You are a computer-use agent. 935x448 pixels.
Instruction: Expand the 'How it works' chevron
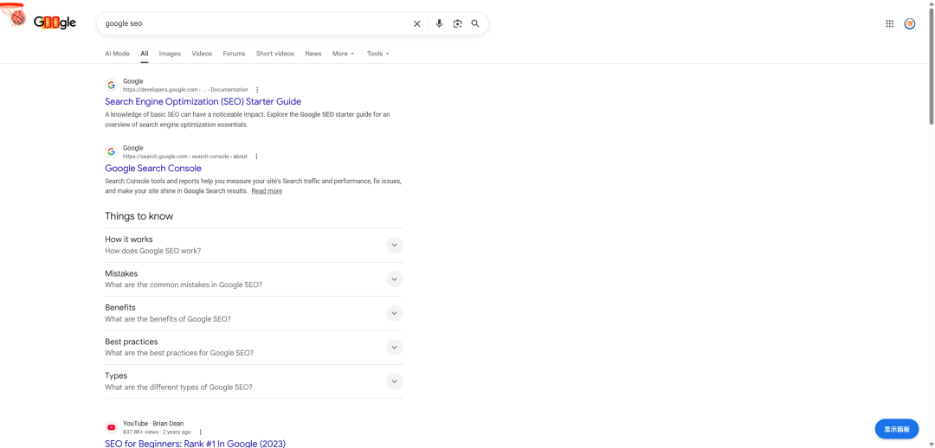(x=394, y=245)
